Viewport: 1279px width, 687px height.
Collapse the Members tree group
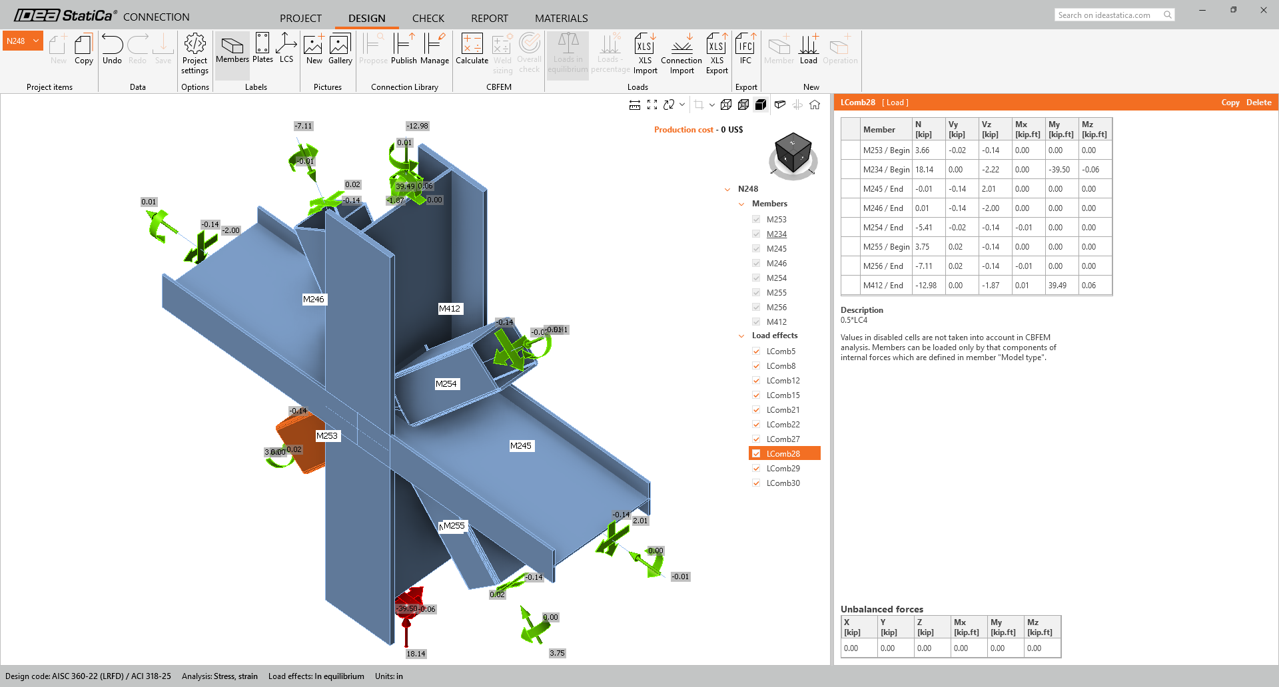[741, 204]
